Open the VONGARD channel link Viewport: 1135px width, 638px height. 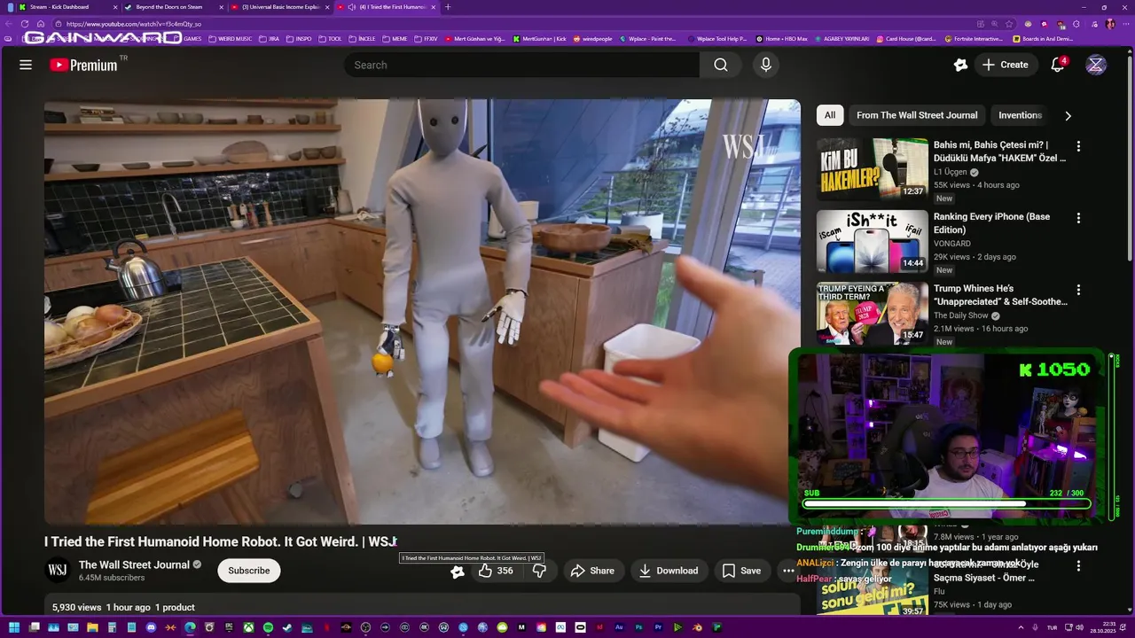pos(952,244)
